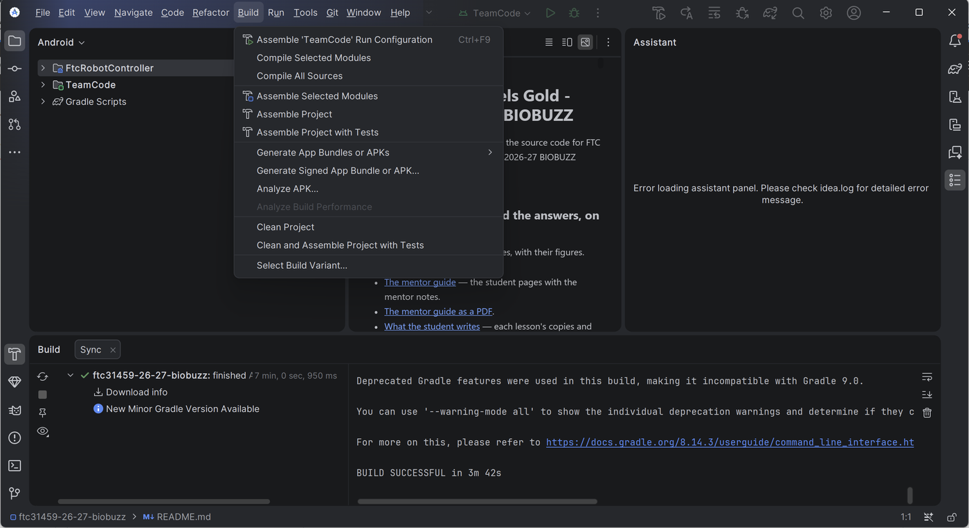The image size is (969, 528).
Task: Switch README to preview-only view
Action: click(586, 42)
